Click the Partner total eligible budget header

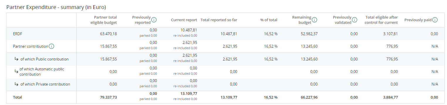[x=104, y=20]
